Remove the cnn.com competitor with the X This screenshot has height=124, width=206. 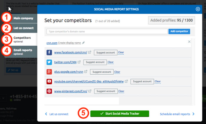[x=189, y=42]
